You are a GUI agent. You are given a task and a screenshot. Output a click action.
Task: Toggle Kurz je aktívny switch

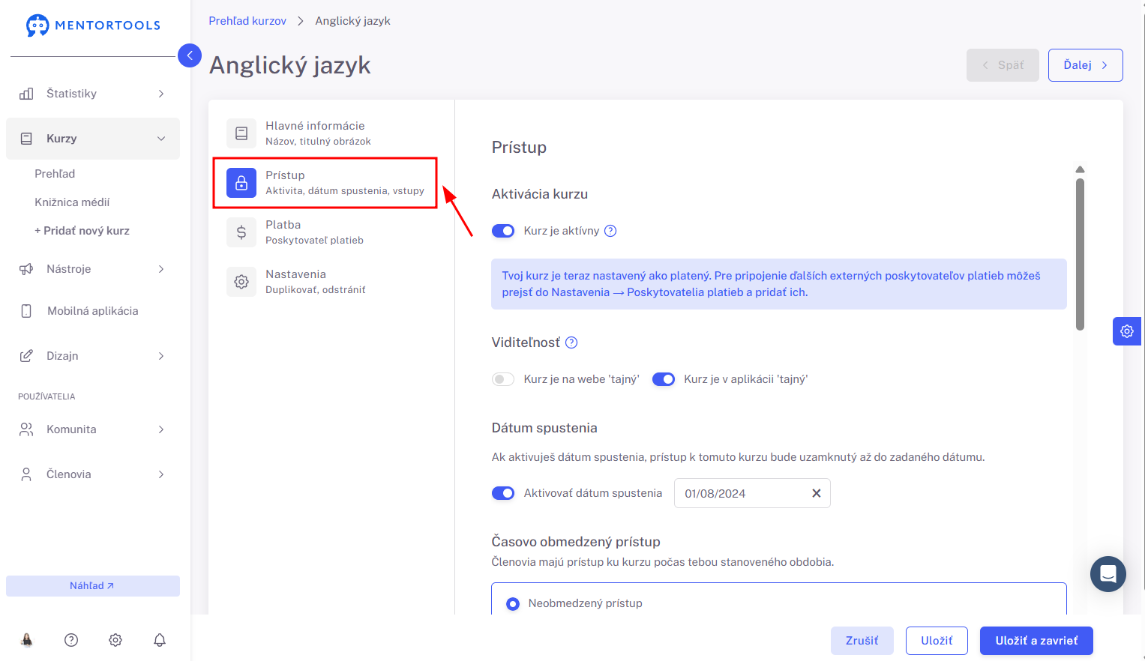coord(503,231)
